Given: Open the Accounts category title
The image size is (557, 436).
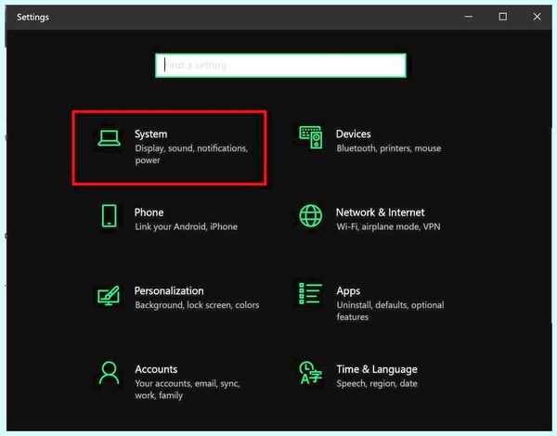Looking at the screenshot, I should pyautogui.click(x=156, y=369).
